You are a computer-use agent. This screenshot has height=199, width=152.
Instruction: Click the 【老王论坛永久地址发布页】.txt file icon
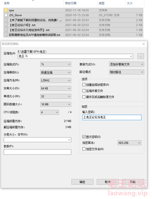pos(6,30)
